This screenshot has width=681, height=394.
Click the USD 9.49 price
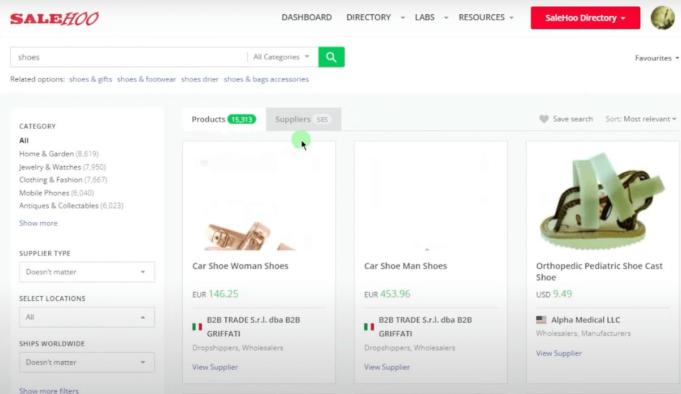554,294
